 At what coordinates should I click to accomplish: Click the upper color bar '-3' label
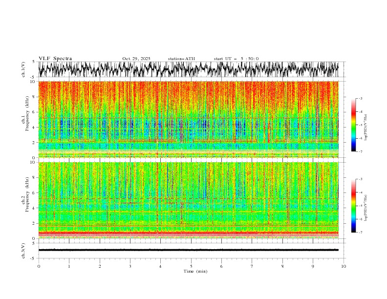point(360,98)
